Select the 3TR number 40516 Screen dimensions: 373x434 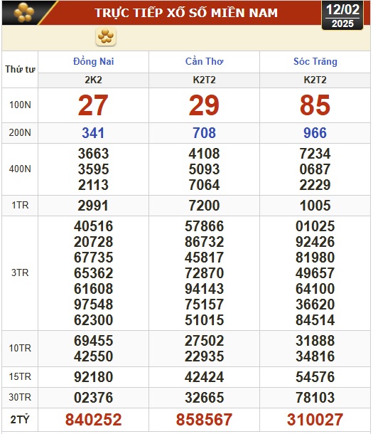(x=93, y=226)
